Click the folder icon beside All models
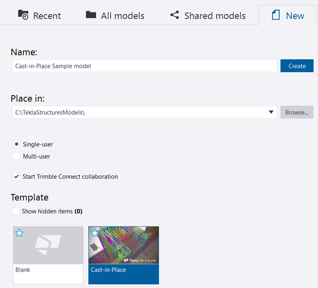Image resolution: width=318 pixels, height=288 pixels. [91, 15]
